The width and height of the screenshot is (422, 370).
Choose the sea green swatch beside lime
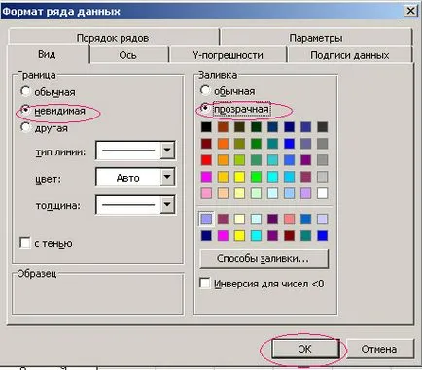256,160
